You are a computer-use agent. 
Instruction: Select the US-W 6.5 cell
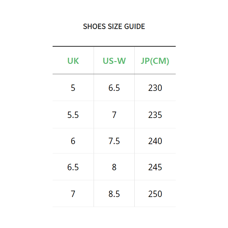(x=114, y=88)
